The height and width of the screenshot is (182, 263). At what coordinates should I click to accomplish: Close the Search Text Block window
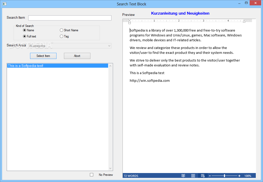pyautogui.click(x=256, y=3)
